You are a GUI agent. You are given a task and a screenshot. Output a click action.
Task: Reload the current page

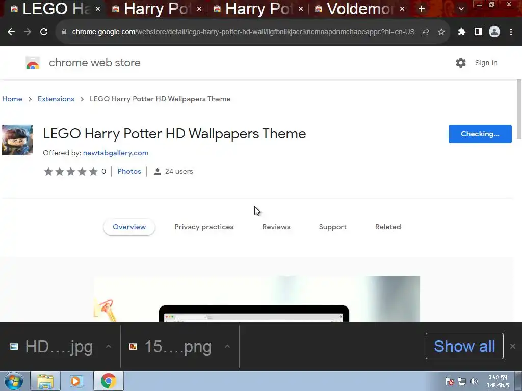pyautogui.click(x=44, y=32)
